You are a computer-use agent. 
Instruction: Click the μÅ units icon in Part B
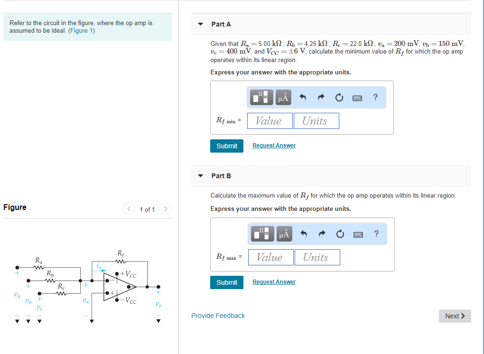point(283,234)
